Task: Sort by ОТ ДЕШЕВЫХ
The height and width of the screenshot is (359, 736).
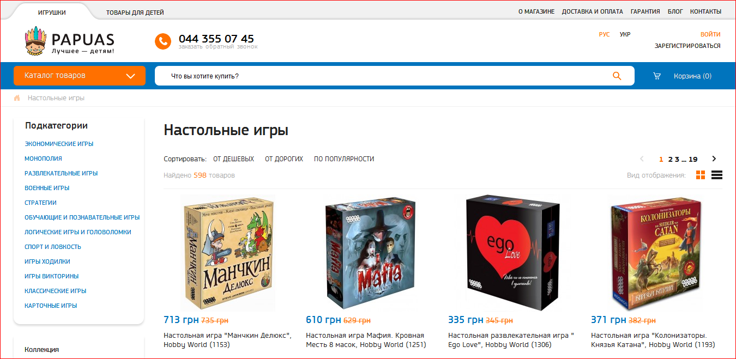Action: (233, 159)
